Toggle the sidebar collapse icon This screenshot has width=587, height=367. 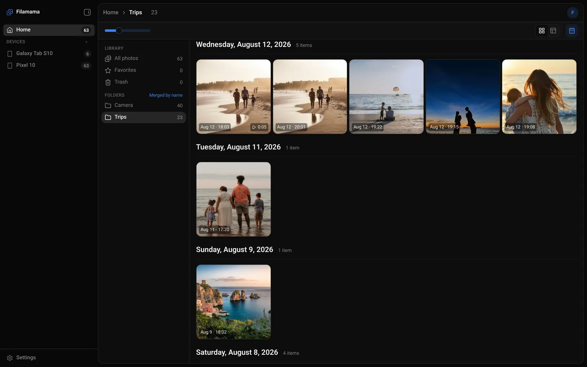tap(87, 12)
